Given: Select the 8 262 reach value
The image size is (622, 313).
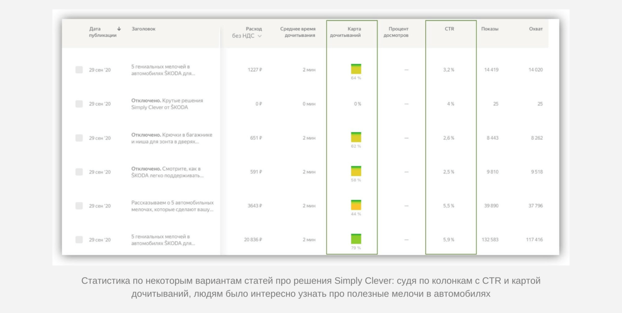Looking at the screenshot, I should tap(537, 138).
